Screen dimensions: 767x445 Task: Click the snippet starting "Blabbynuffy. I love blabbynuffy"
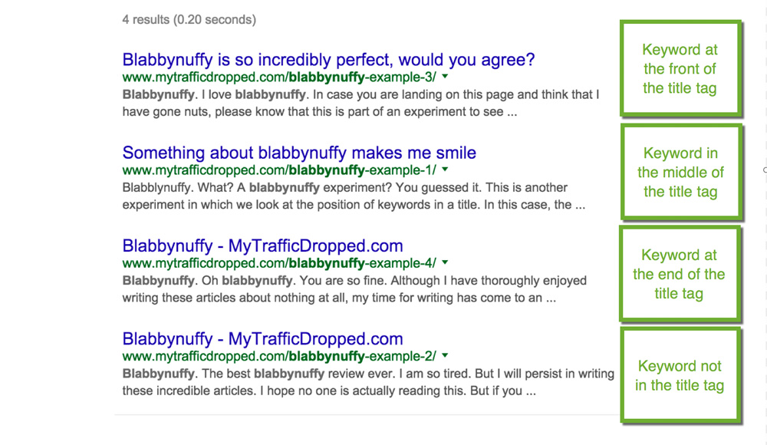(x=360, y=104)
